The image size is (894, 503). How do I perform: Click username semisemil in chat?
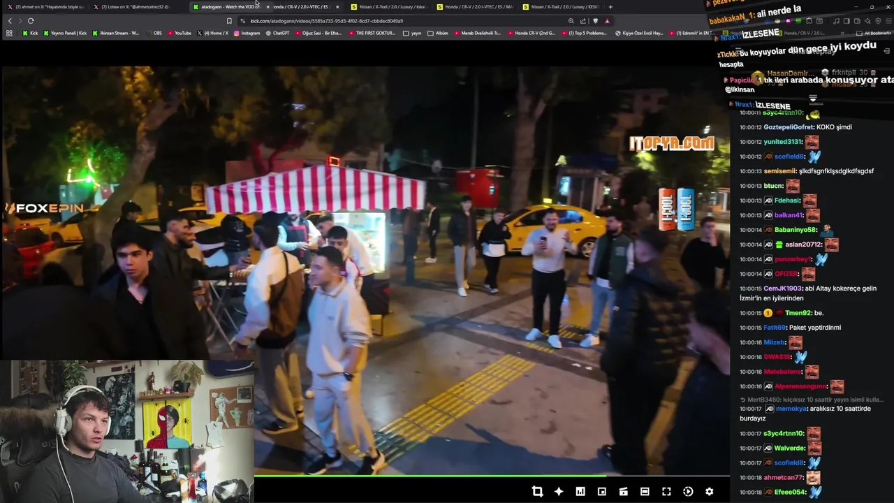coord(779,171)
